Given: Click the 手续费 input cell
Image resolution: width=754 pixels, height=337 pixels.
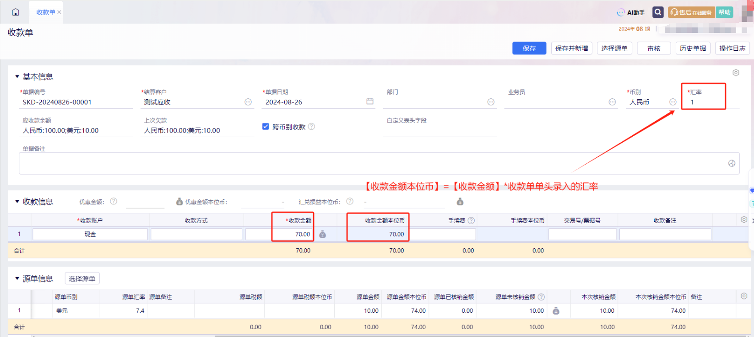Looking at the screenshot, I should [x=442, y=234].
